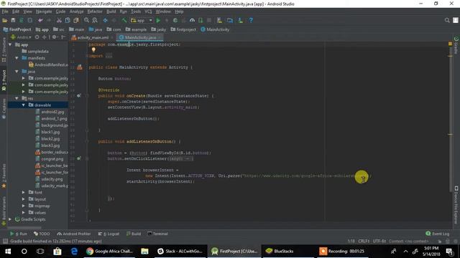The height and width of the screenshot is (258, 460).
Task: Expand the layout folder node
Action: [24, 199]
